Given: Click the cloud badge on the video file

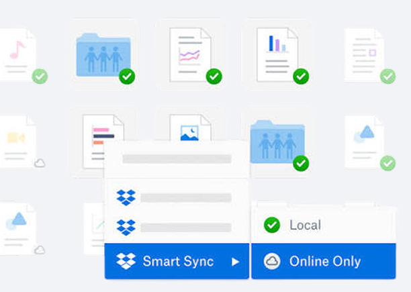Looking at the screenshot, I should [40, 163].
